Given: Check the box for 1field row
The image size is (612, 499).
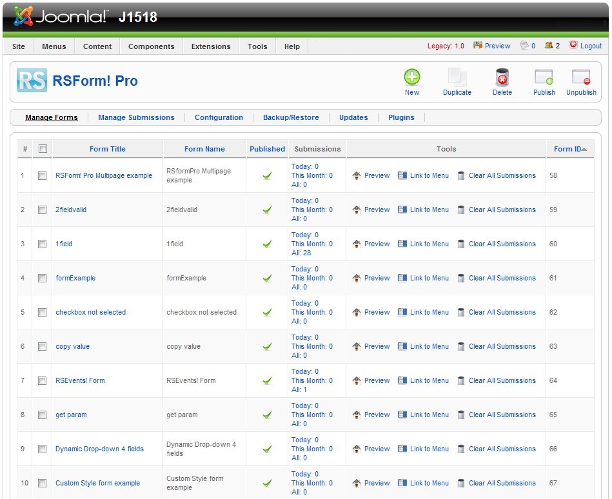Looking at the screenshot, I should click(x=42, y=244).
